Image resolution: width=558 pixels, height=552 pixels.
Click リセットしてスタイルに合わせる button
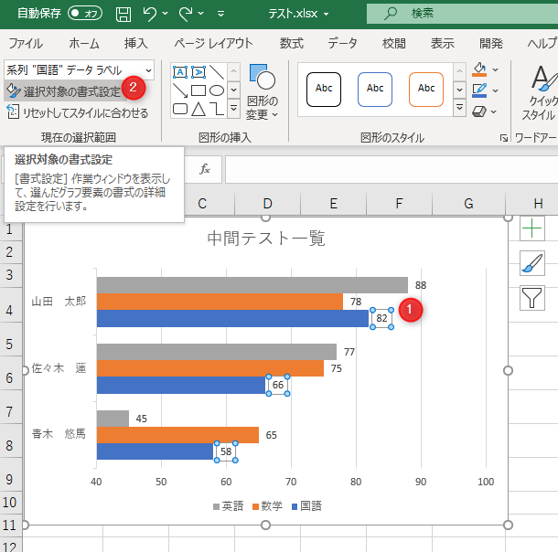point(78,112)
